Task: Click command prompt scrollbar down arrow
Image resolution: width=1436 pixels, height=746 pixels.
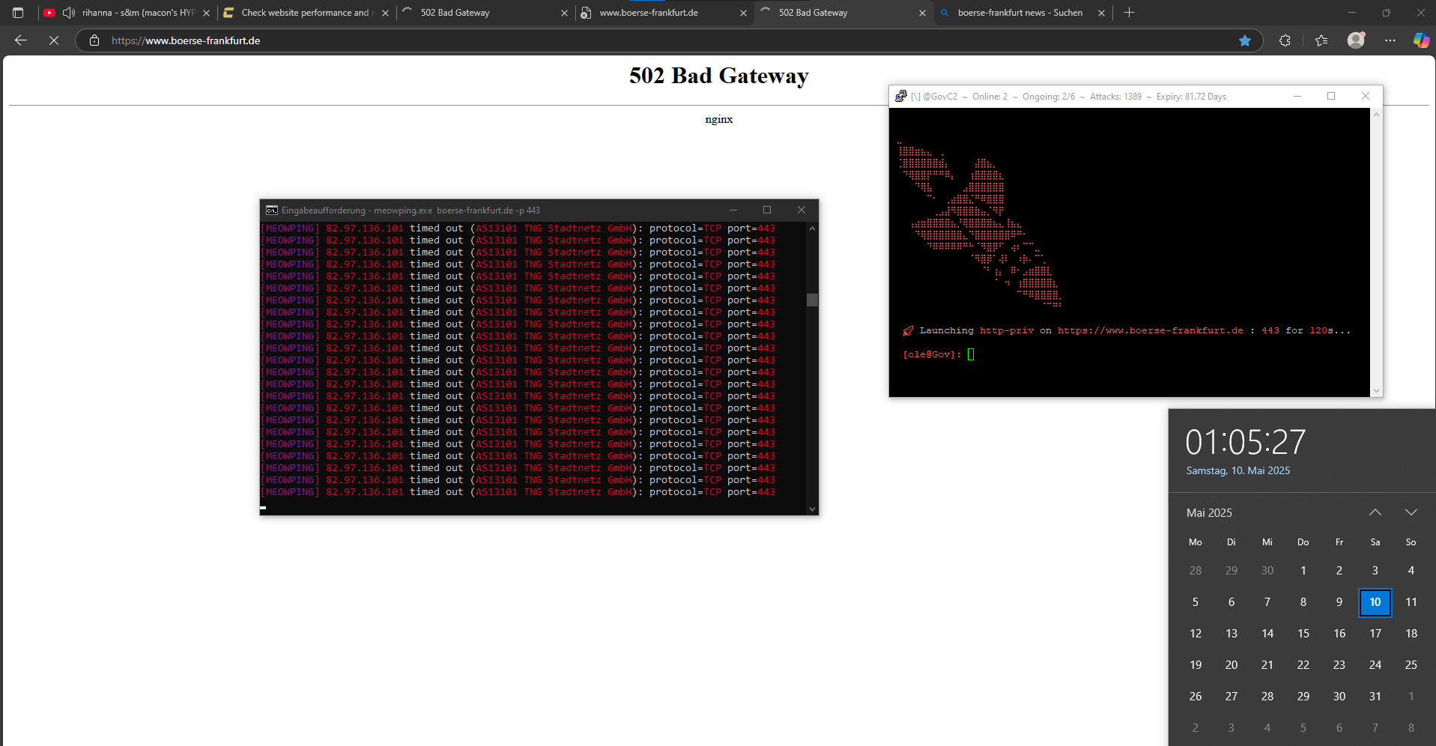Action: (812, 509)
